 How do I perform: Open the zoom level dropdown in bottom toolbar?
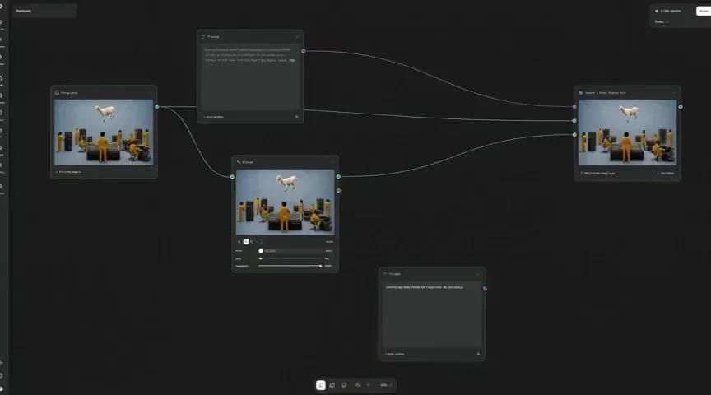point(385,385)
